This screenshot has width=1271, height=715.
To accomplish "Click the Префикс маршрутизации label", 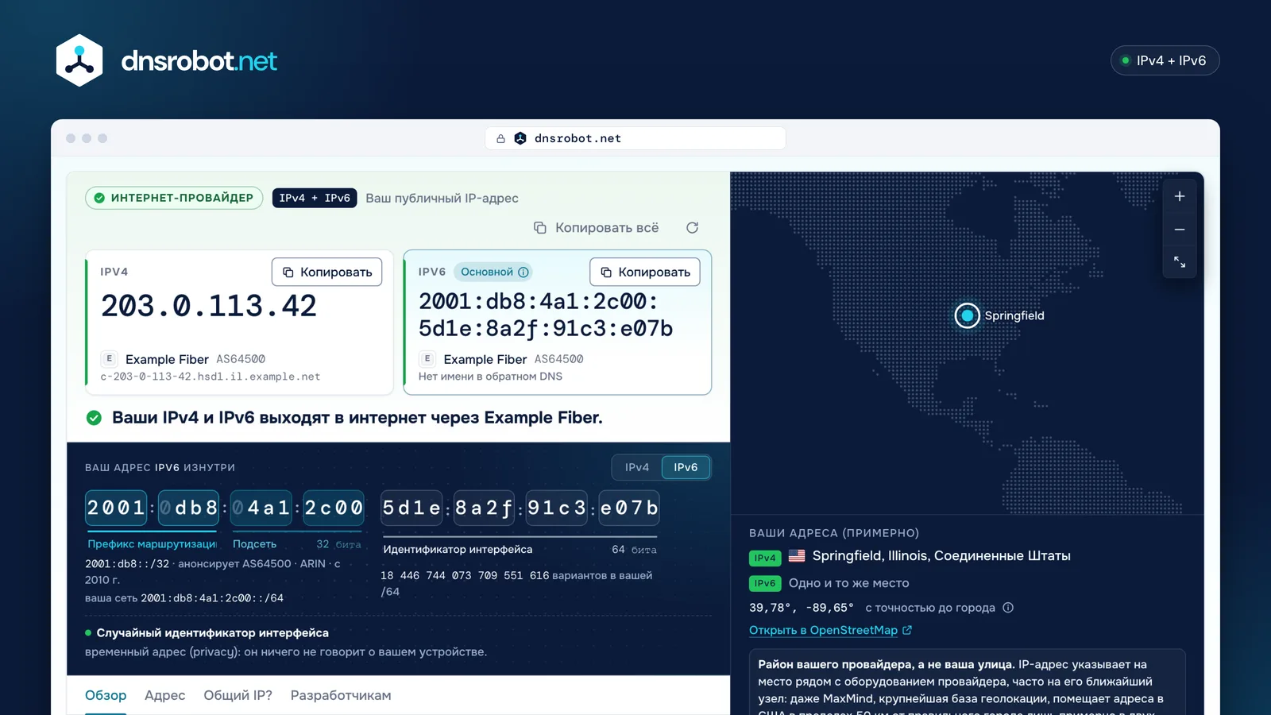I will point(152,544).
